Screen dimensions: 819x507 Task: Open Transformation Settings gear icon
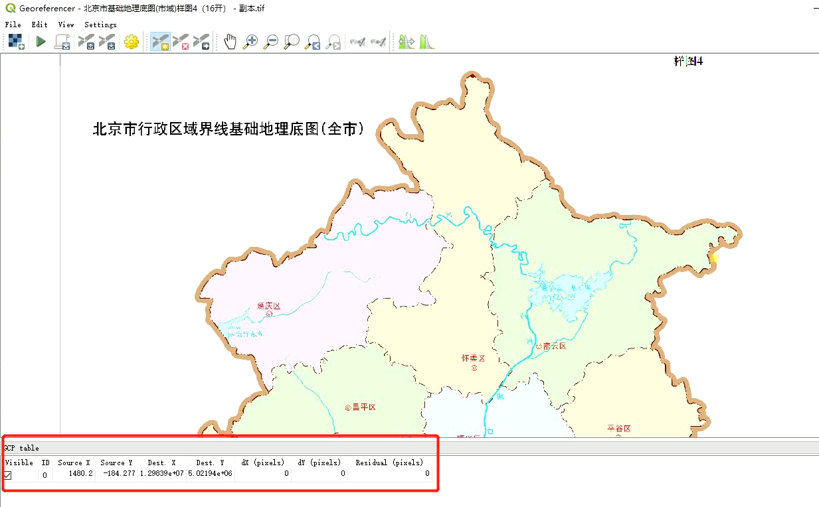(132, 42)
